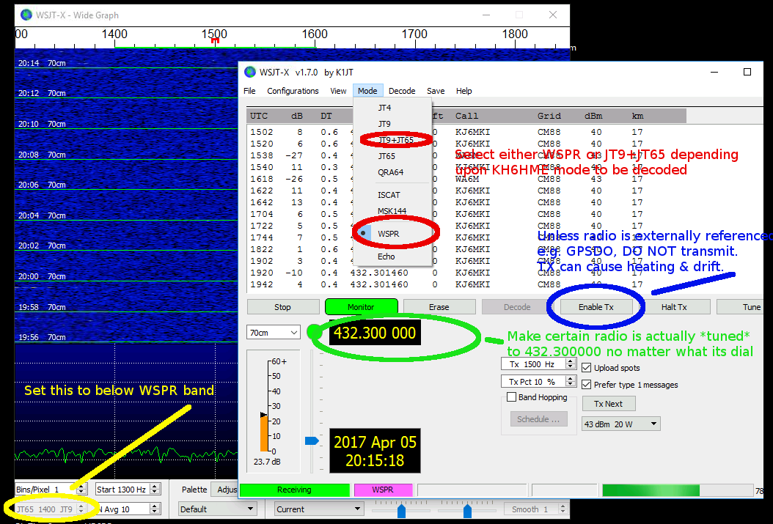
Task: Choose JT9+JT65 in the Mode menu
Action: (392, 140)
